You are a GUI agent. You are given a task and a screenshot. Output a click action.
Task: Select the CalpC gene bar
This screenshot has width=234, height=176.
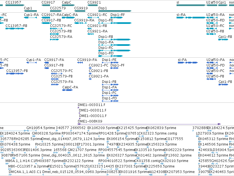68,5
